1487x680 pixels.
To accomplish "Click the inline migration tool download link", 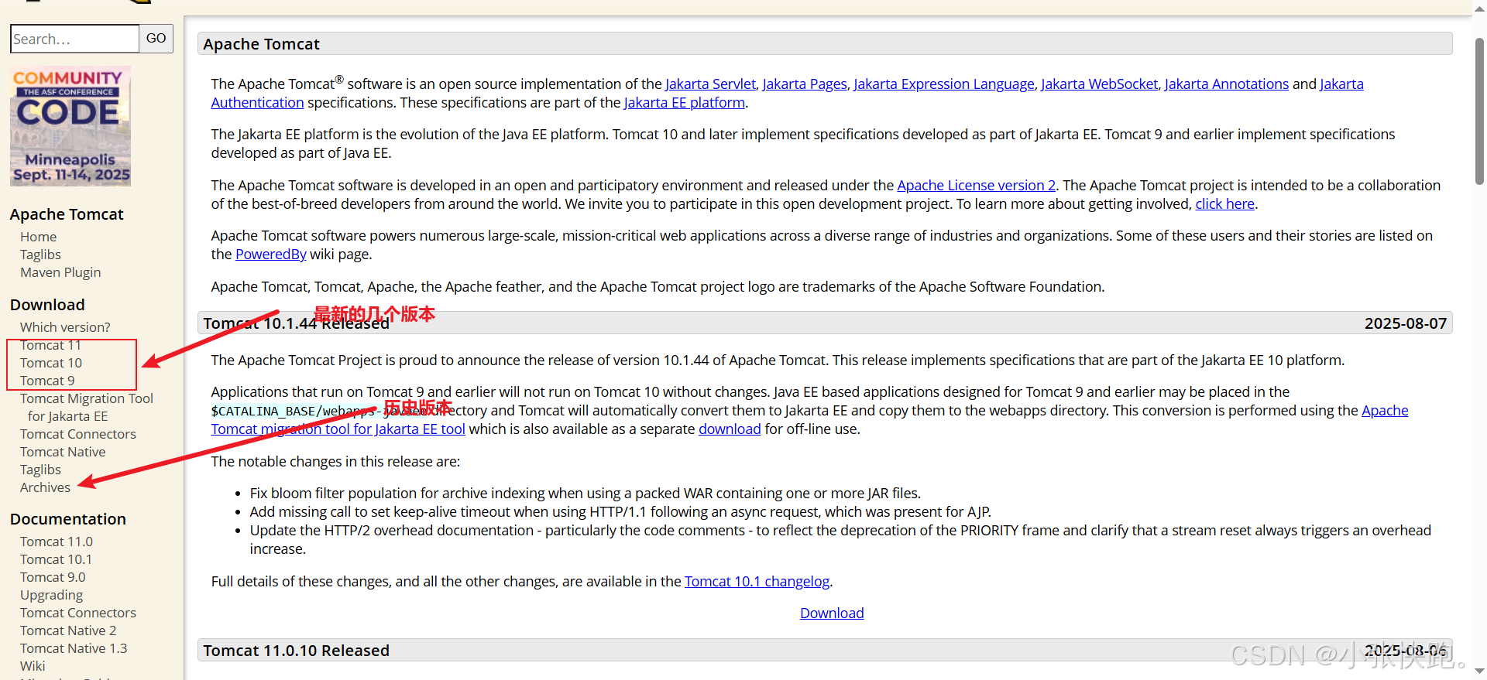I will [x=730, y=429].
